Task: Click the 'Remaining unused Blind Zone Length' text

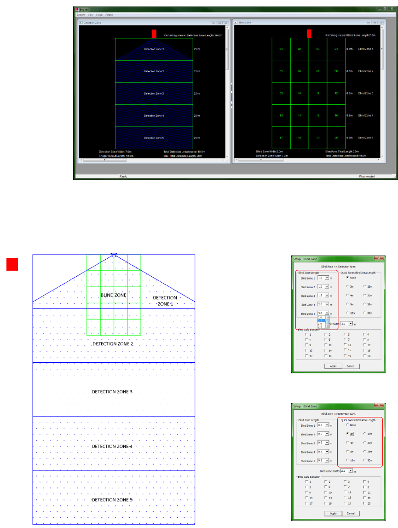Action: [x=350, y=35]
